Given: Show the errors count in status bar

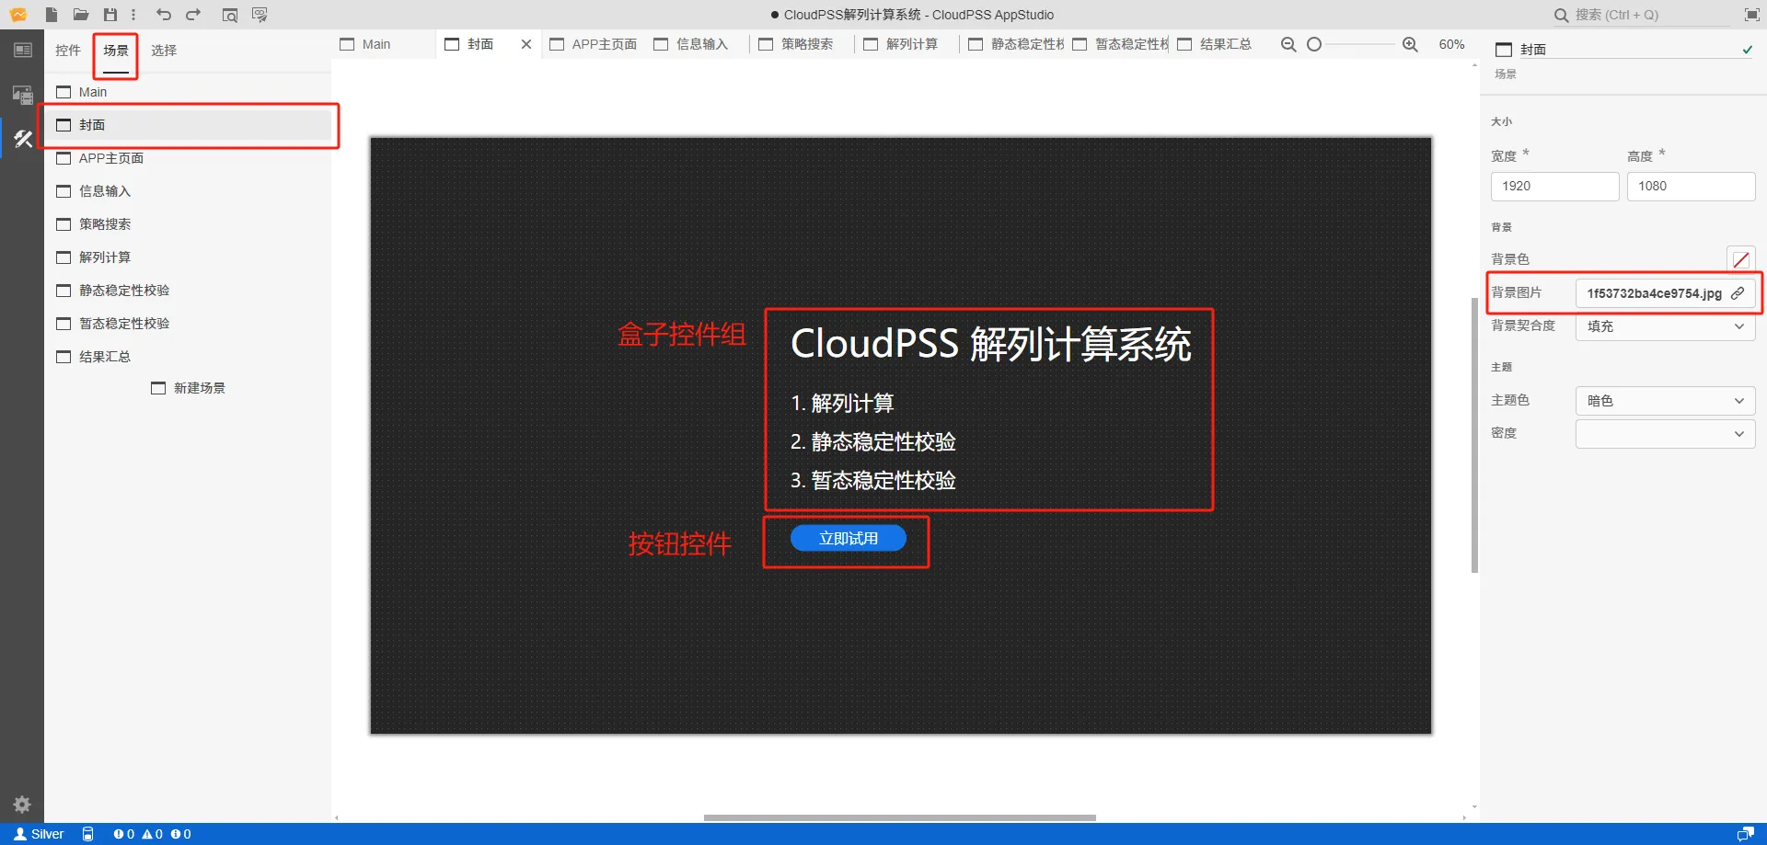Looking at the screenshot, I should click(123, 834).
